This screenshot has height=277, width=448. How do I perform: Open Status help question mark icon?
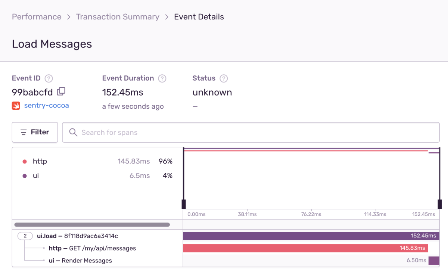click(x=224, y=78)
